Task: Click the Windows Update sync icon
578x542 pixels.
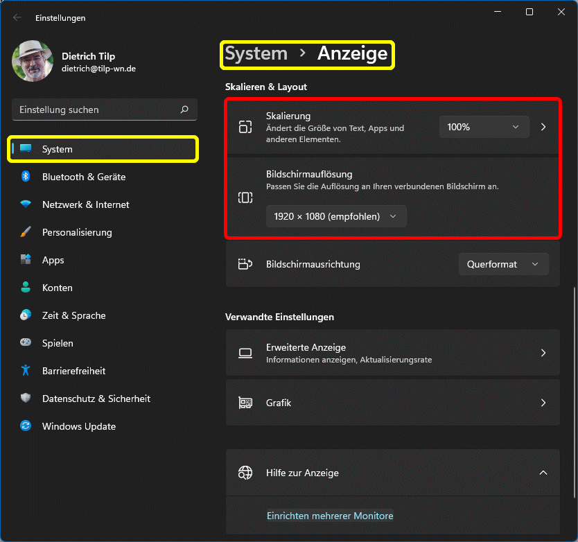Action: [26, 426]
